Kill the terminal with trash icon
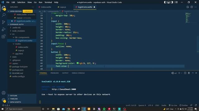Viewport: 199px width, 111px height. [189, 73]
